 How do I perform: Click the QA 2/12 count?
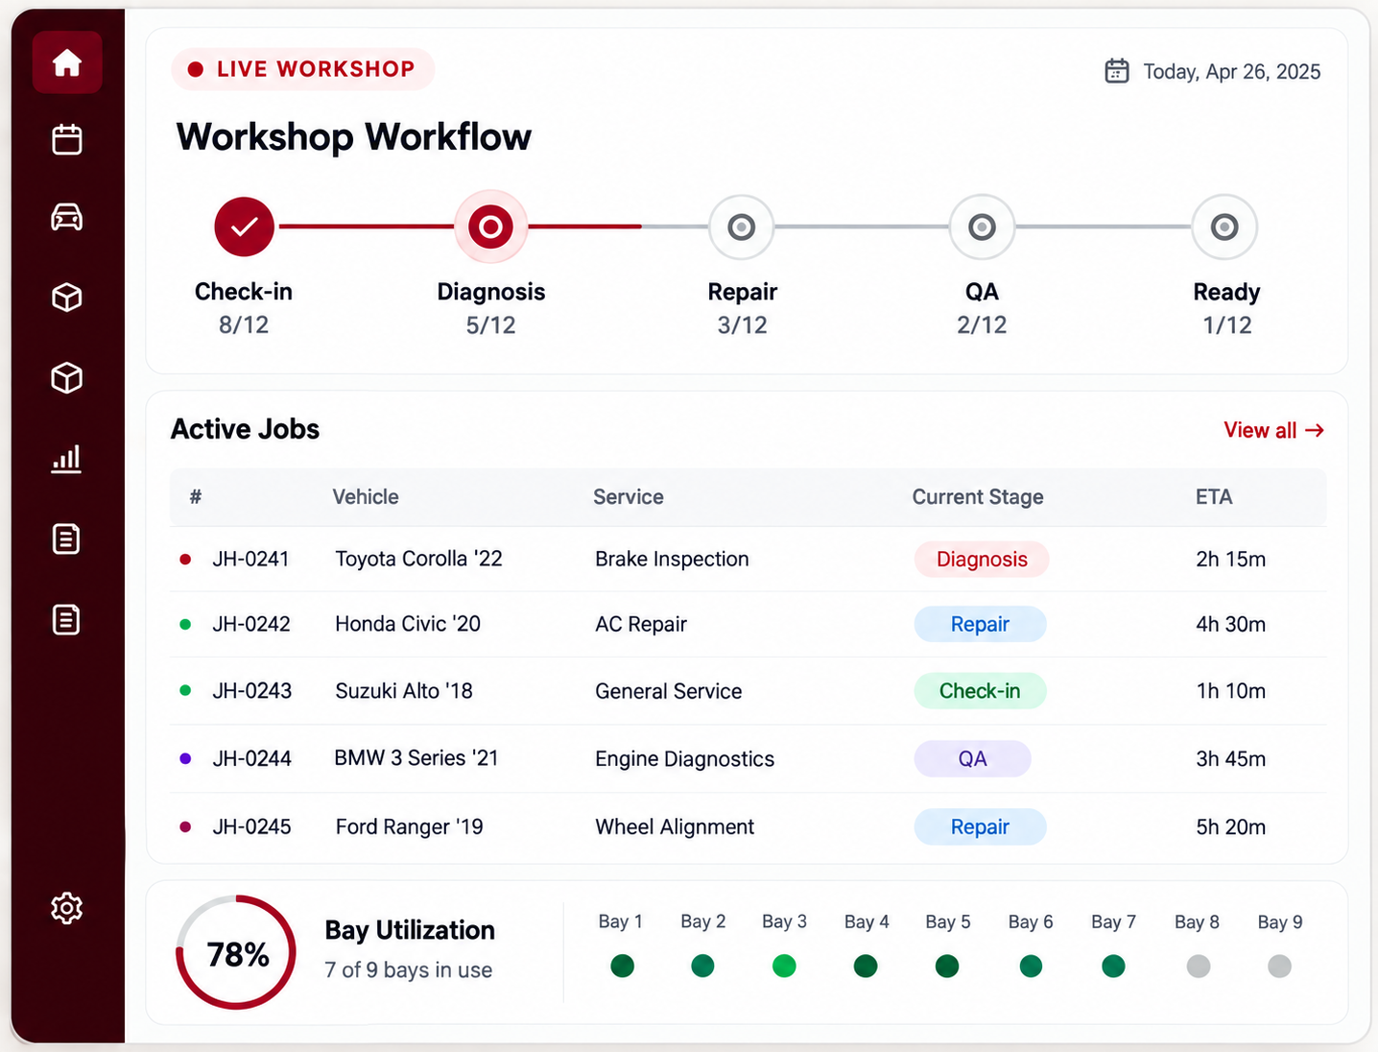point(982,325)
